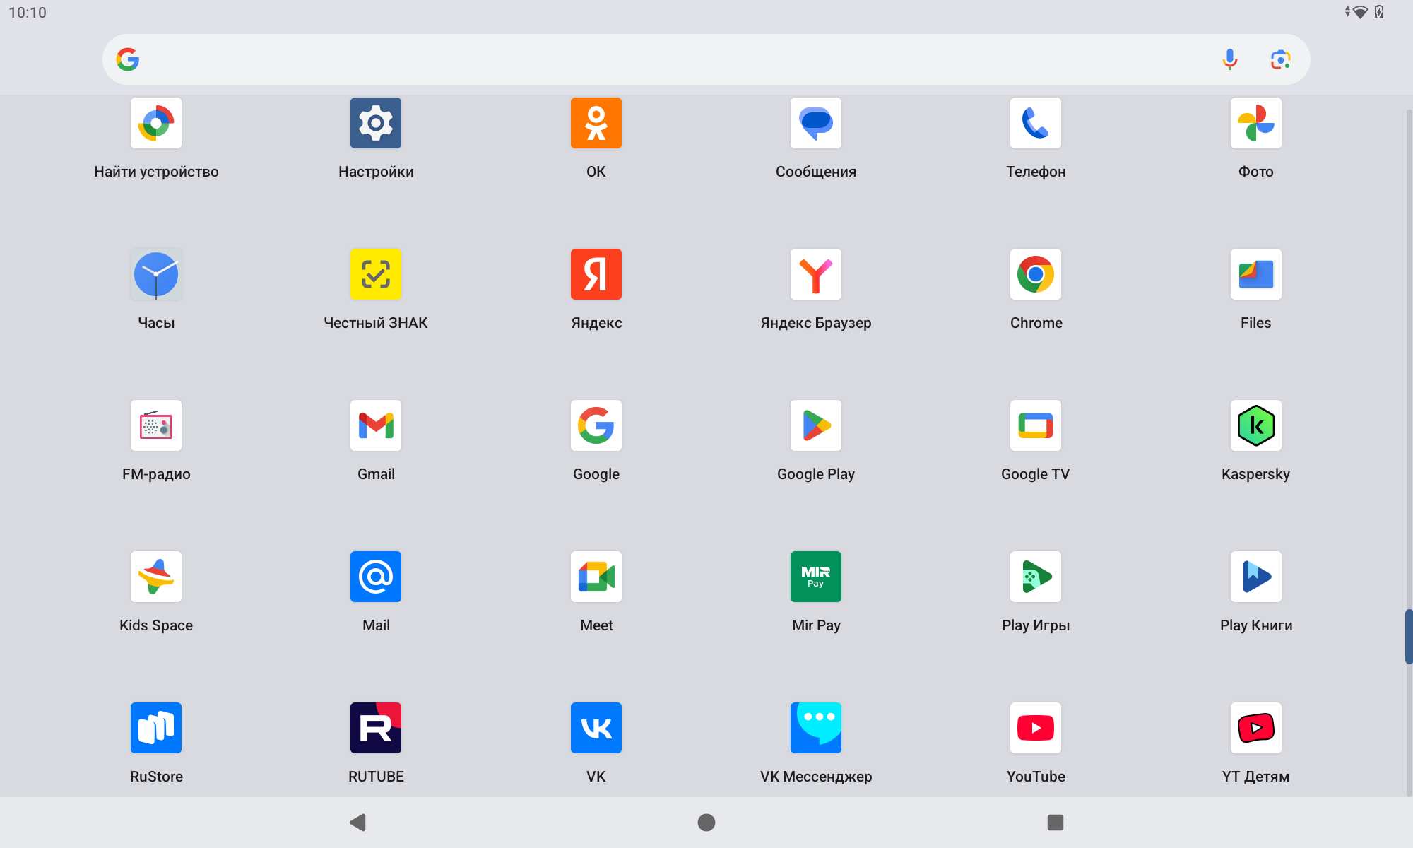Launch Яндекс Браузер
Image resolution: width=1413 pixels, height=848 pixels.
815,274
